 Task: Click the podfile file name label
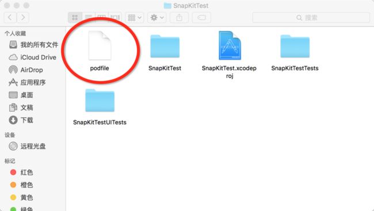click(100, 68)
